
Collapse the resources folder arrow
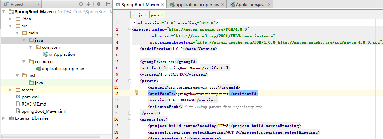[24, 61]
